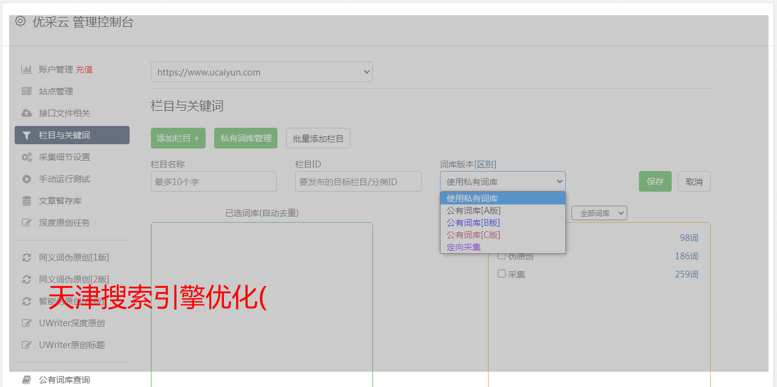777x387 pixels.
Task: Click the database icon for 文章暂存库
Action: click(x=26, y=201)
